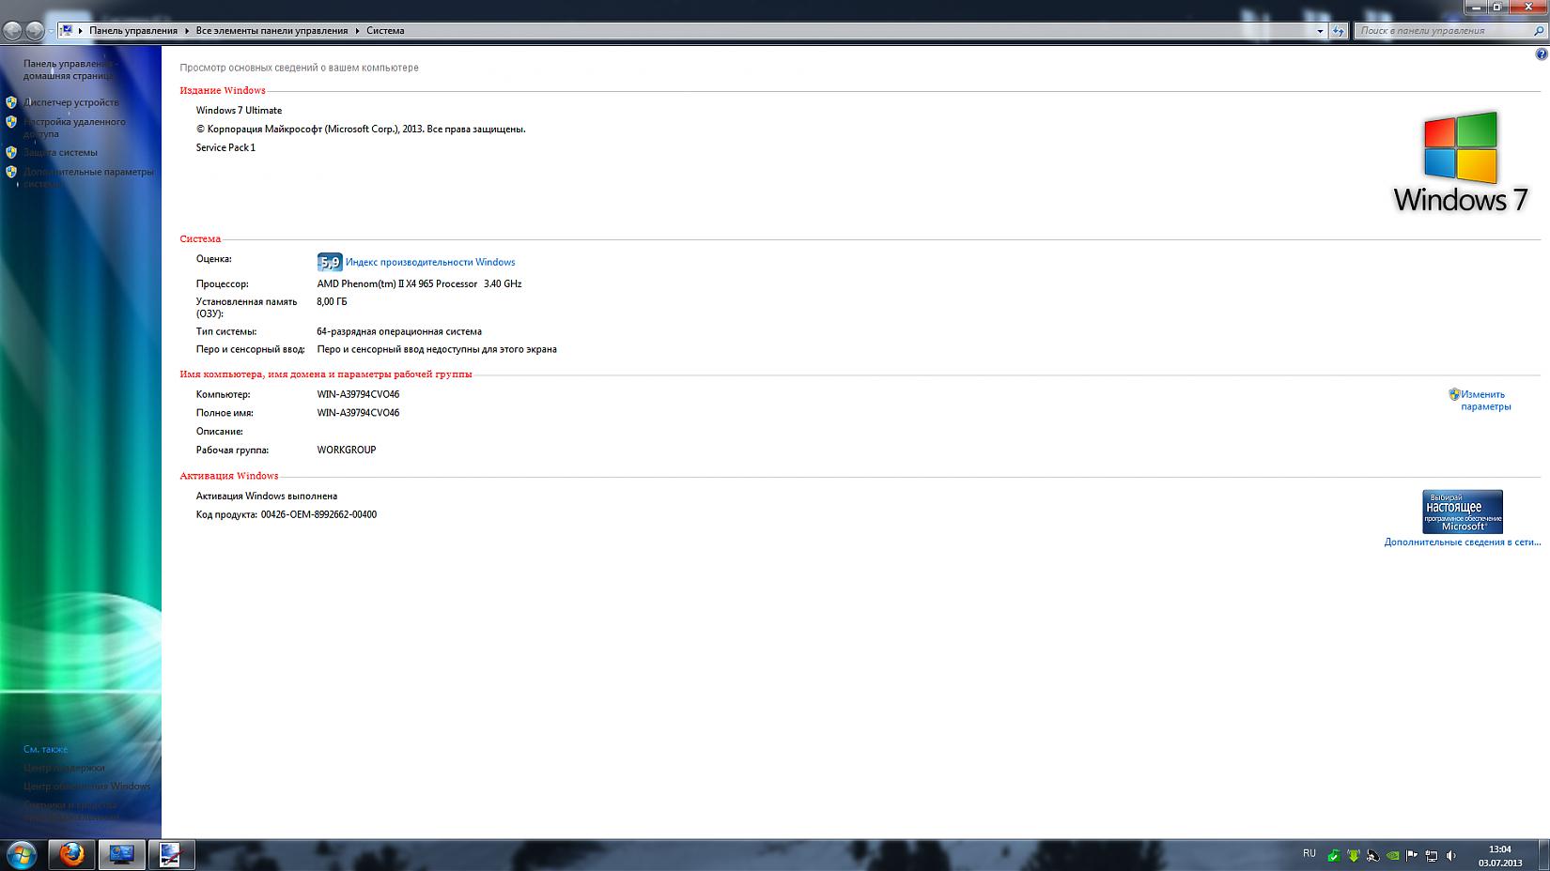Image resolution: width=1550 pixels, height=871 pixels.
Task: Click the Back navigation arrow button
Action: (12, 31)
